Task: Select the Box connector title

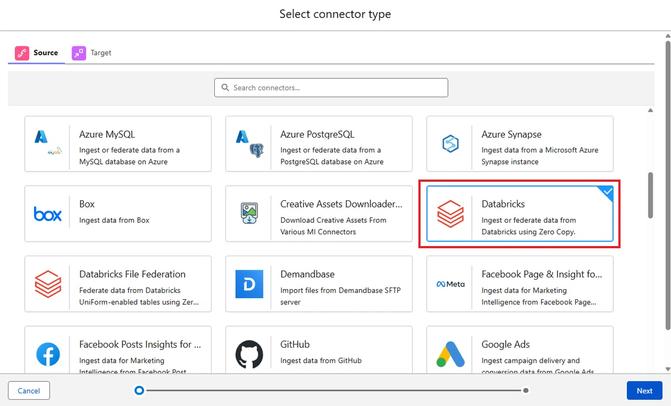Action: tap(87, 204)
